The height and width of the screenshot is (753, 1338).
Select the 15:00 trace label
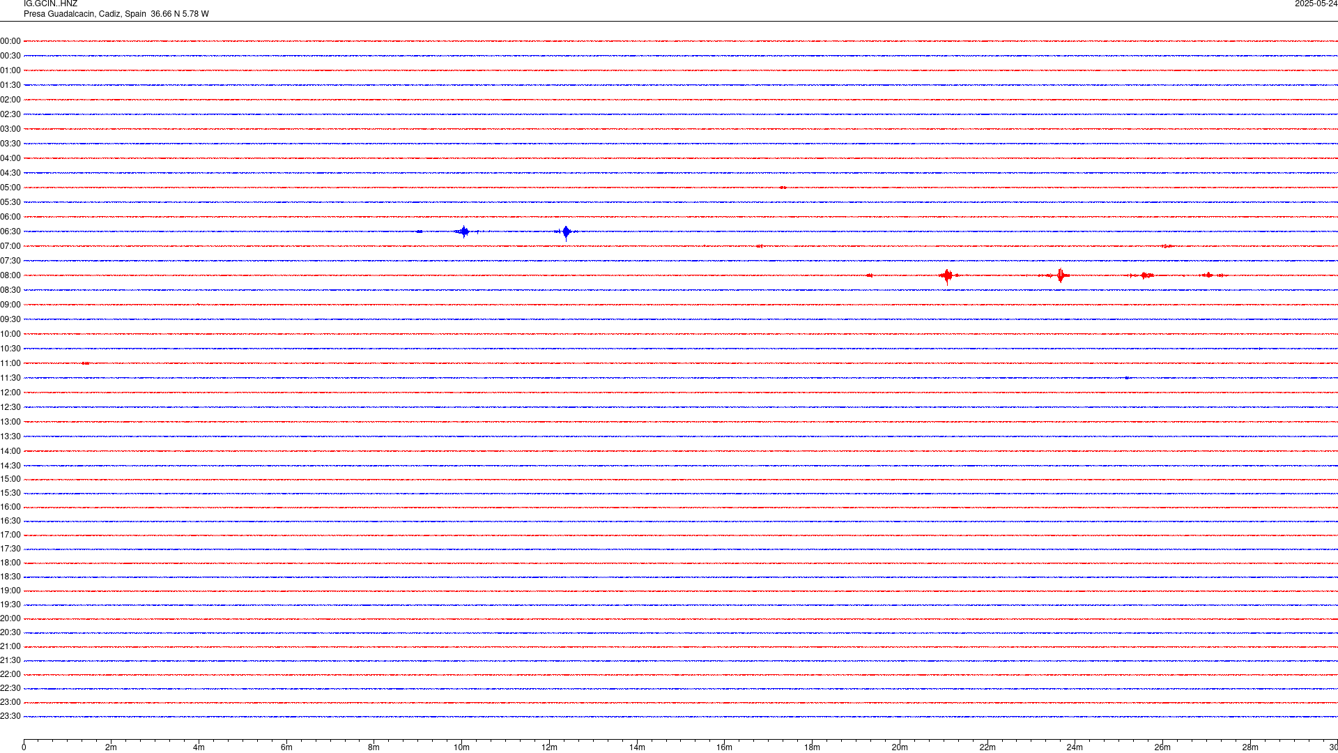[x=10, y=479]
